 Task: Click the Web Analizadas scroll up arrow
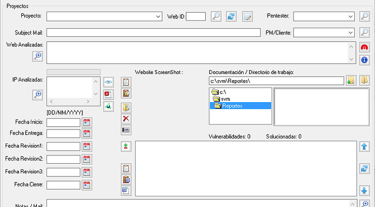point(351,47)
